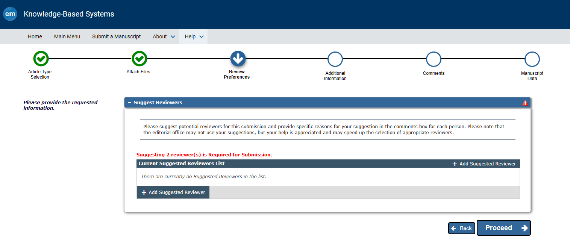This screenshot has width=570, height=247.
Task: Click the red warning triangle in Suggest Reviewers header
Action: (x=525, y=103)
